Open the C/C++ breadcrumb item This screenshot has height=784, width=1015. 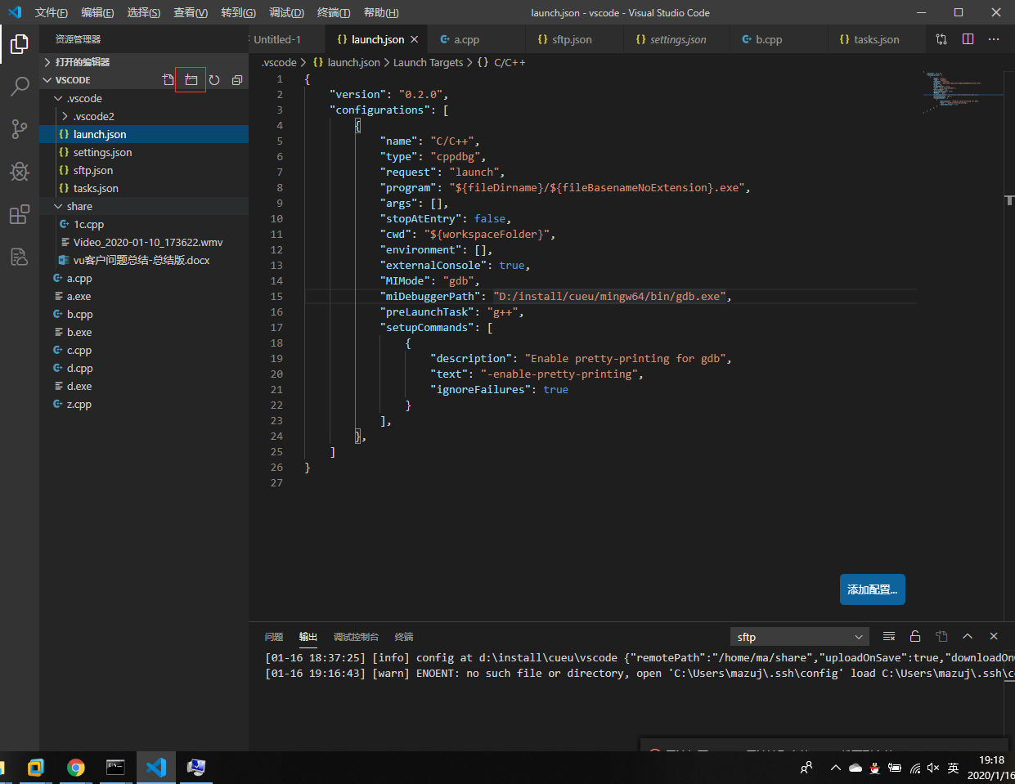(501, 62)
